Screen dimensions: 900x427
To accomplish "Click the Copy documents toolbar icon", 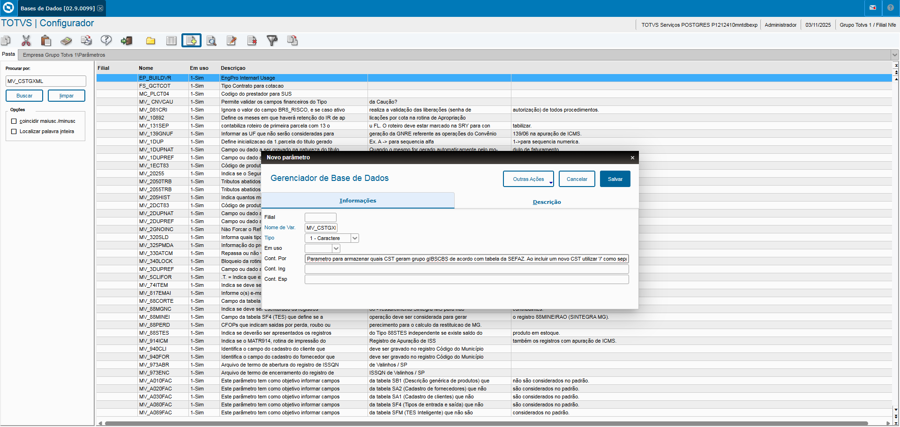I will (6, 41).
